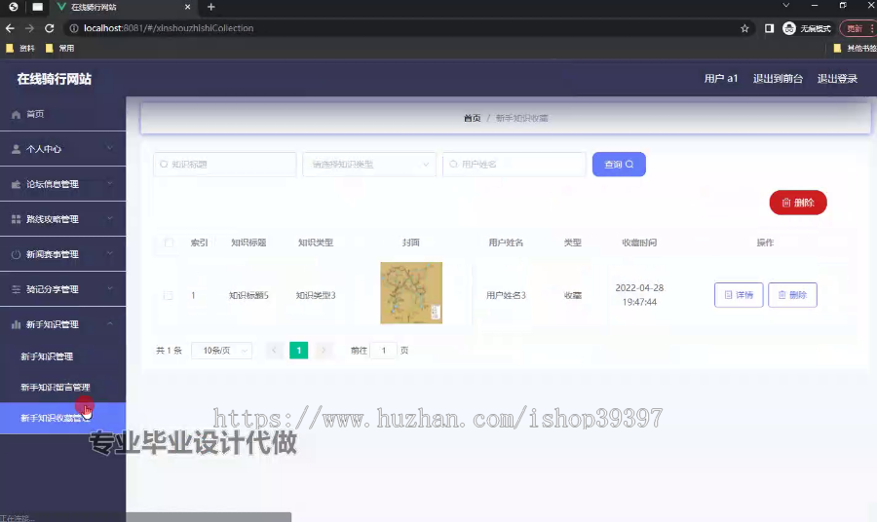The height and width of the screenshot is (522, 877).
Task: Click the browser back arrow
Action: coord(10,28)
